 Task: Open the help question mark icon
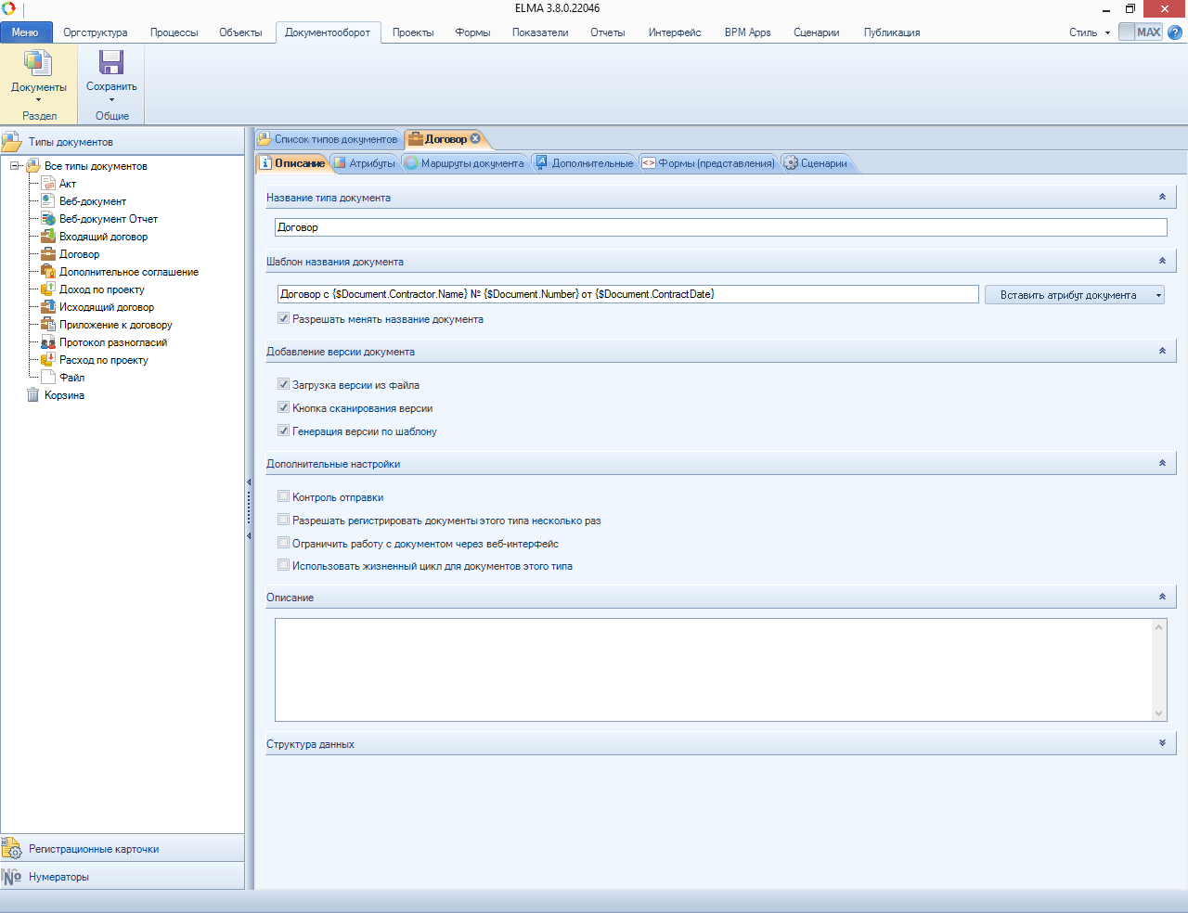click(x=1175, y=32)
